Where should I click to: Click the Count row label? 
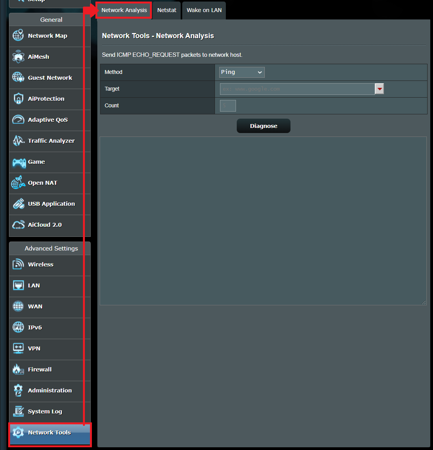coord(111,105)
